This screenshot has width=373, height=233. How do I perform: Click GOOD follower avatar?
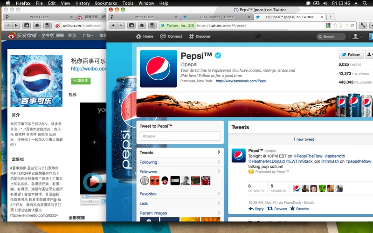point(175,180)
